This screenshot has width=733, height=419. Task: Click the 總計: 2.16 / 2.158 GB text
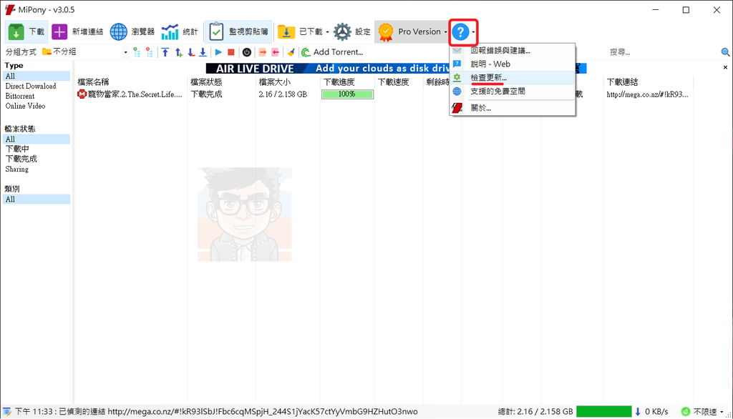pos(535,412)
